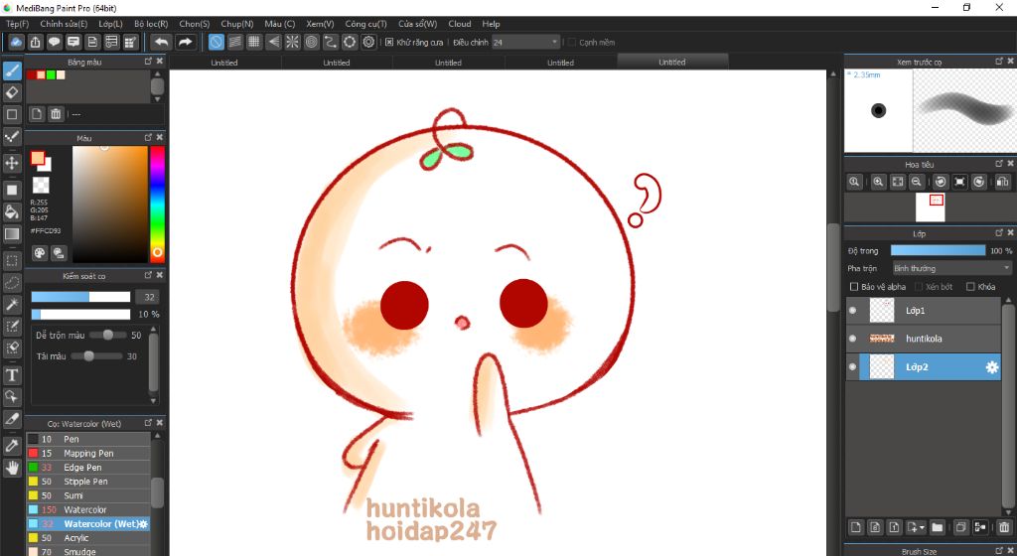Click the rainbow hue slider bar
The image size is (1017, 556).
pyautogui.click(x=157, y=204)
